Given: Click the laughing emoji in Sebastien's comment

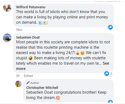Looking at the screenshot, I should click(x=31, y=58).
